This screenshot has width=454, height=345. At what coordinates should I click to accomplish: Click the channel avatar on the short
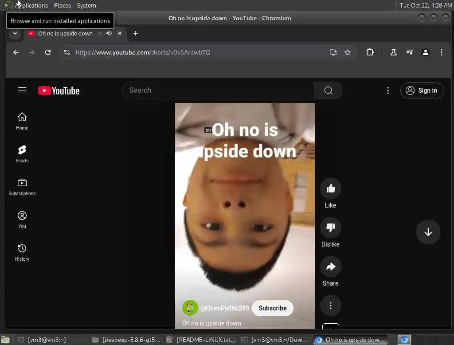click(x=190, y=308)
